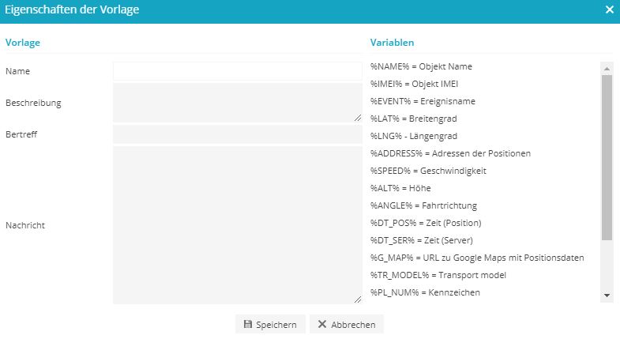The width and height of the screenshot is (620, 339).
Task: Select the %SPEED% = Geschwindigkeit variable
Action: (x=428, y=171)
